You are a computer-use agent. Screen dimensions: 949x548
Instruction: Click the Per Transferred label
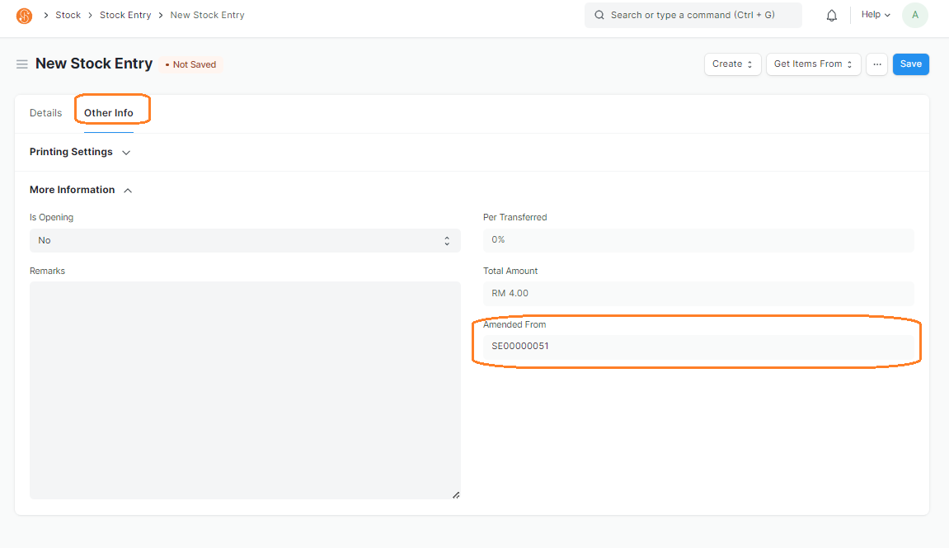click(x=515, y=217)
